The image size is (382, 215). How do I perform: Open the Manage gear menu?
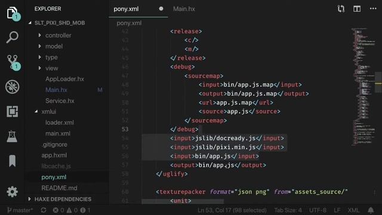[x=12, y=192]
